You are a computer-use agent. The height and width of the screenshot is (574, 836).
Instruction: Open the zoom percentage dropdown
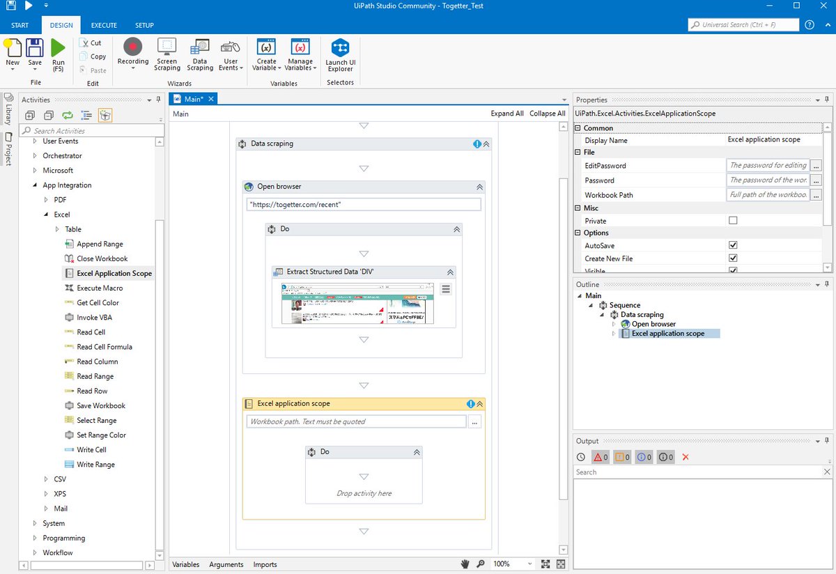coord(530,564)
